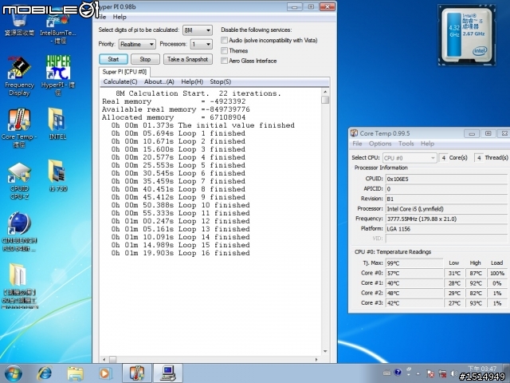Click the Core Temp title bar icon
This screenshot has width=510, height=383.
coord(354,133)
